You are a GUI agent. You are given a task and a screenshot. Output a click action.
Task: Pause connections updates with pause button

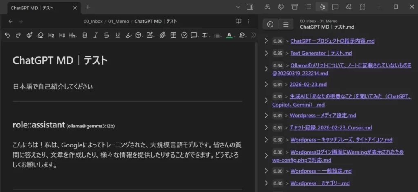point(270,24)
